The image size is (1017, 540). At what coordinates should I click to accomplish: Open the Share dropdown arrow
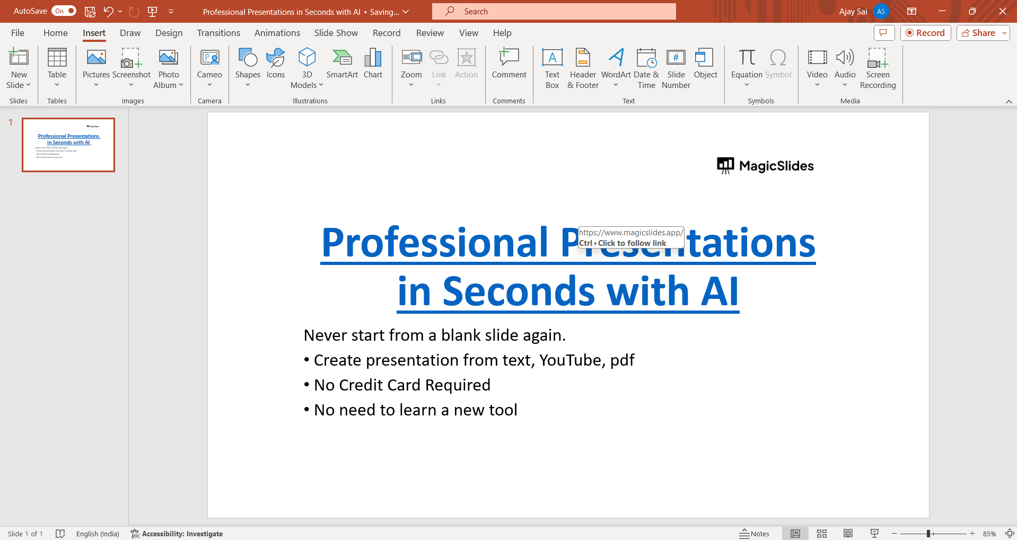tap(1004, 33)
